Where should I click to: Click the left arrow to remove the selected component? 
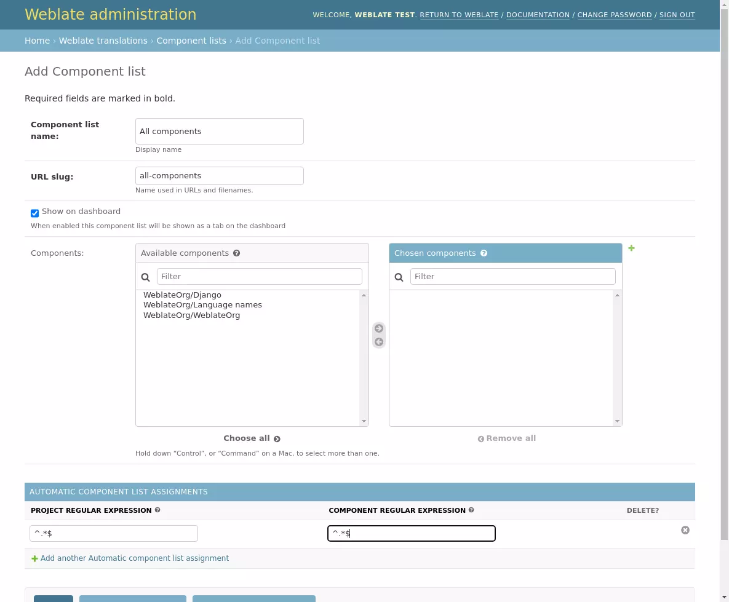pos(379,342)
